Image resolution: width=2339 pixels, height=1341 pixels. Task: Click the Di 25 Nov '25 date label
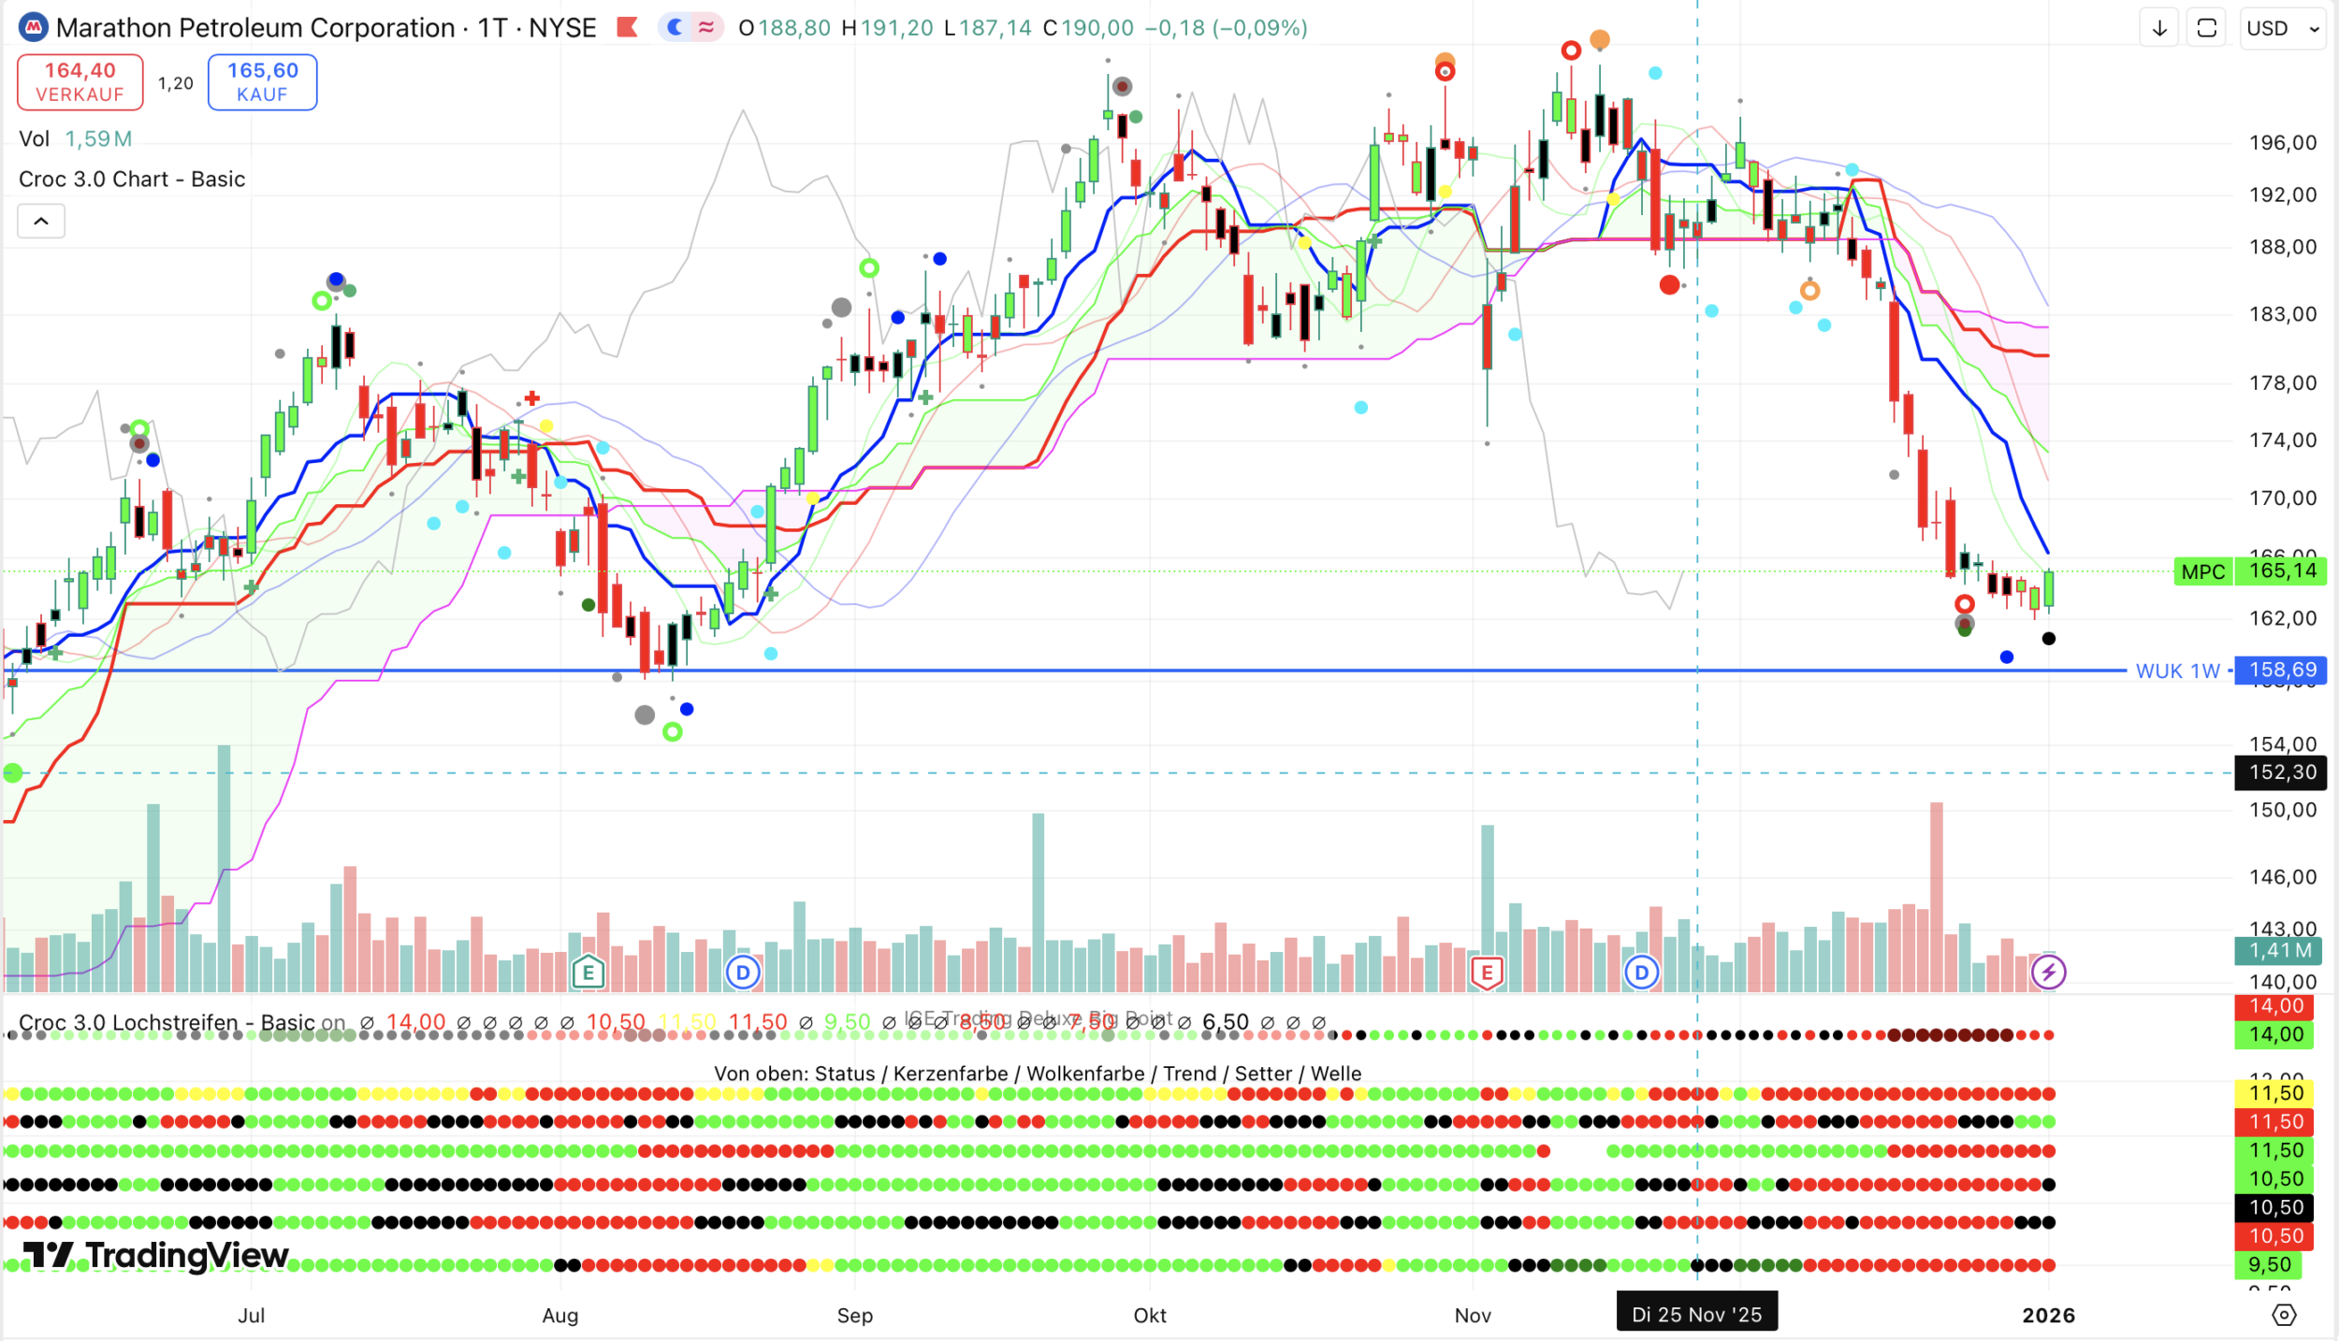tap(1696, 1314)
